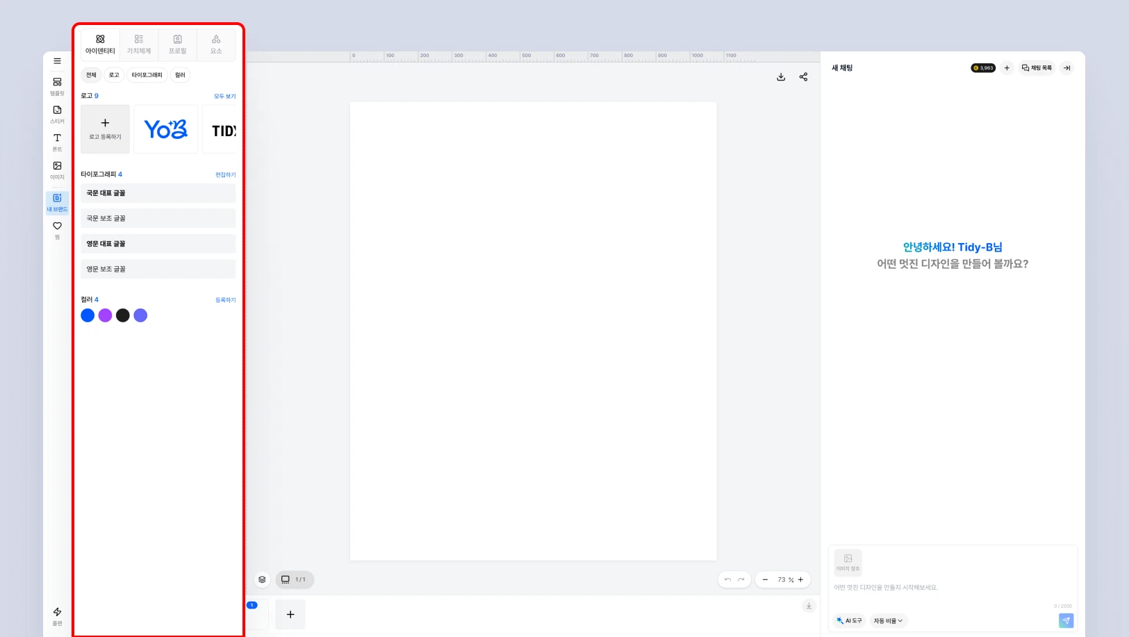Click the 이미지 참조 image reference button

coord(848,563)
